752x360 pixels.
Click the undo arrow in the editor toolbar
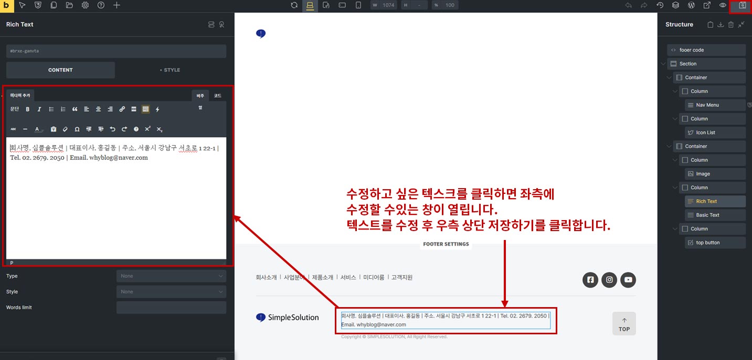point(112,129)
